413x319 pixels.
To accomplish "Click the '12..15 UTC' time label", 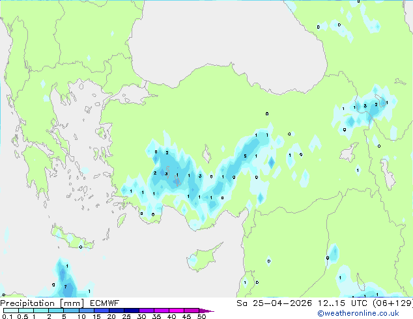I will [342, 303].
